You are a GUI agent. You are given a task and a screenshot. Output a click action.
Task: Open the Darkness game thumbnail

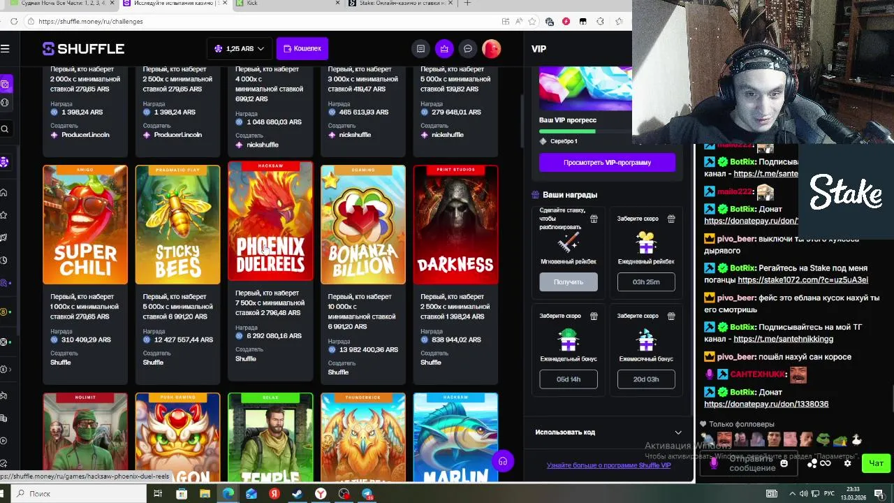pyautogui.click(x=455, y=225)
